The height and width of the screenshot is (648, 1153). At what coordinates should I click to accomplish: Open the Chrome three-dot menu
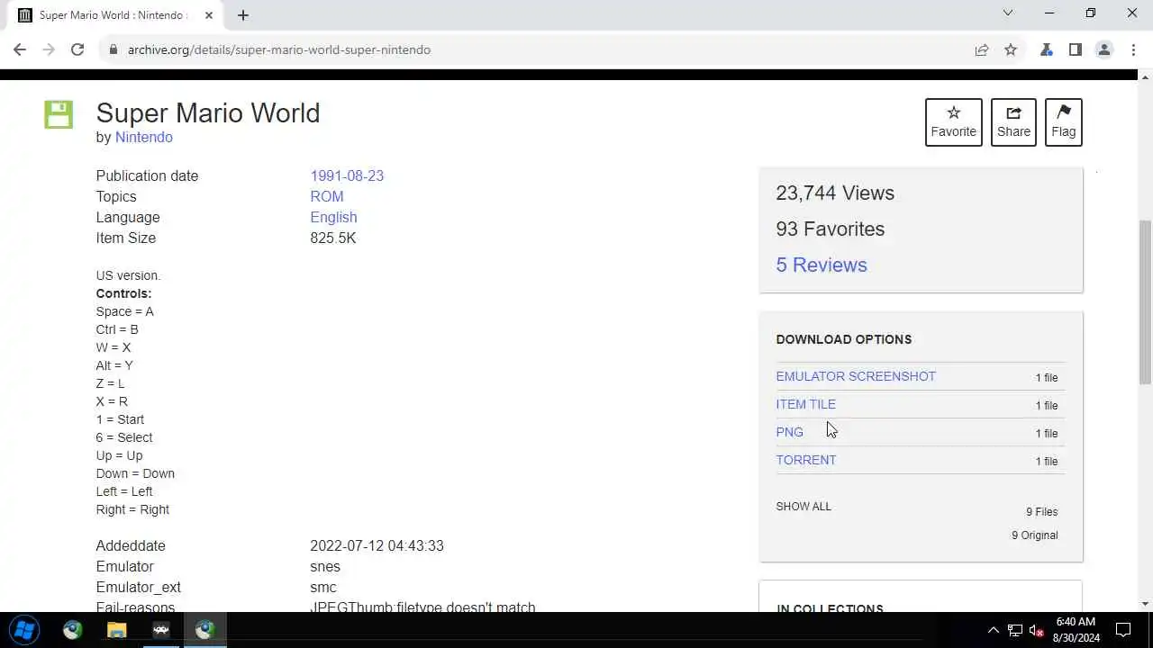[x=1133, y=49]
